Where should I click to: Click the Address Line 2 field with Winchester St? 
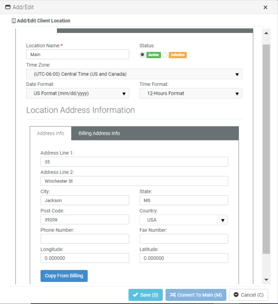pyautogui.click(x=134, y=181)
